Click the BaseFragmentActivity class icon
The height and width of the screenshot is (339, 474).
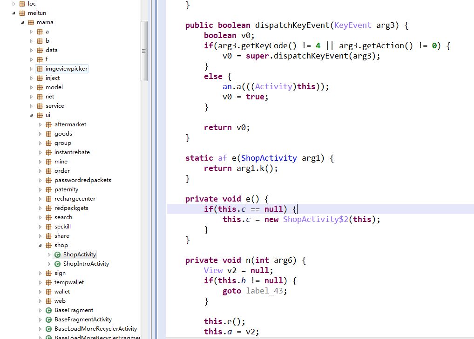(x=48, y=319)
